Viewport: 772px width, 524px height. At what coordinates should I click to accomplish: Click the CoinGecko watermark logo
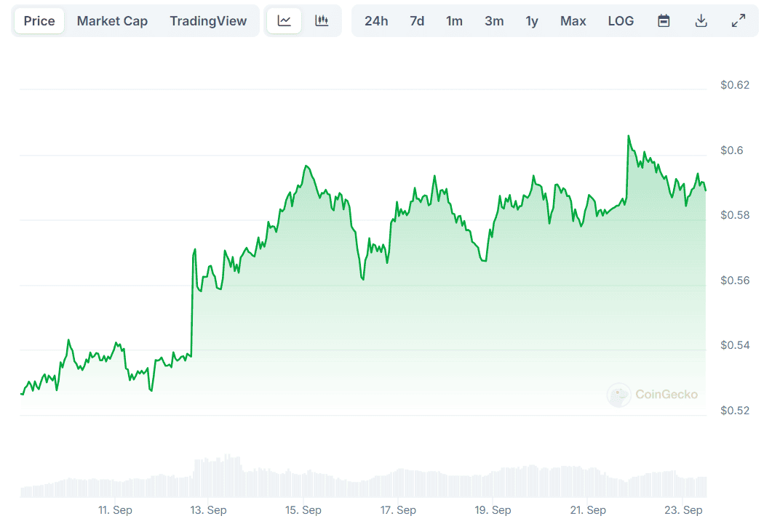(x=653, y=395)
